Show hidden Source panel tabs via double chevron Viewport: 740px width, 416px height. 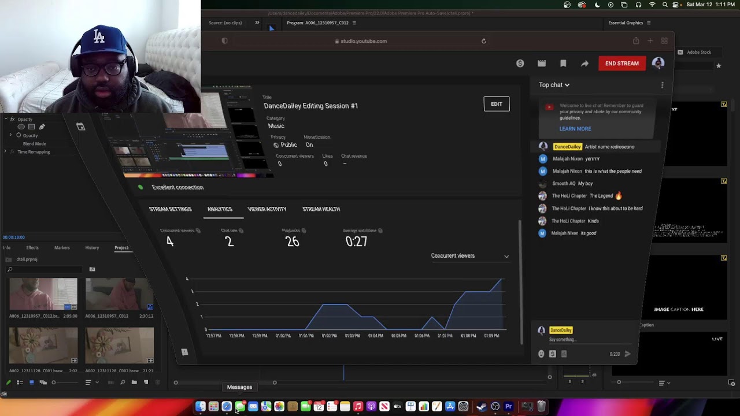[x=257, y=23]
